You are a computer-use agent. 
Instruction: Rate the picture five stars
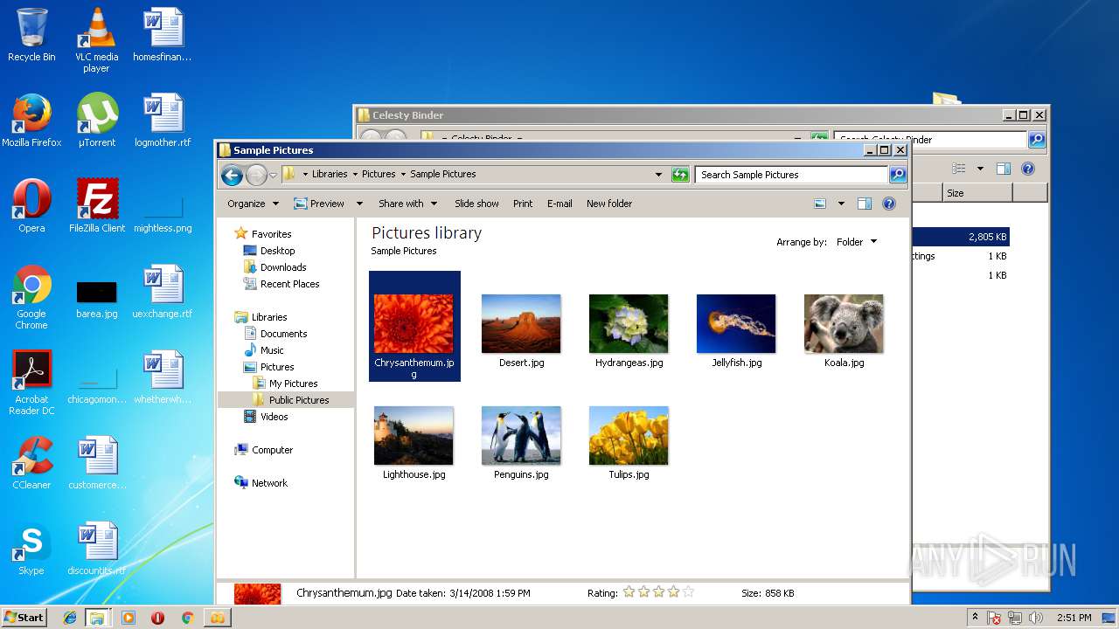[688, 592]
